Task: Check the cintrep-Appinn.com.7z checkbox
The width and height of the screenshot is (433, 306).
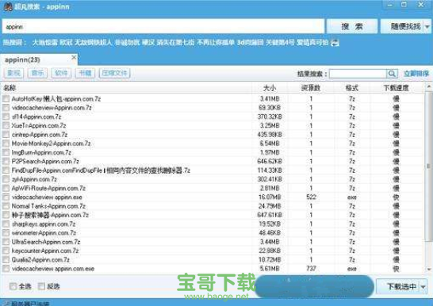Action: [6, 135]
